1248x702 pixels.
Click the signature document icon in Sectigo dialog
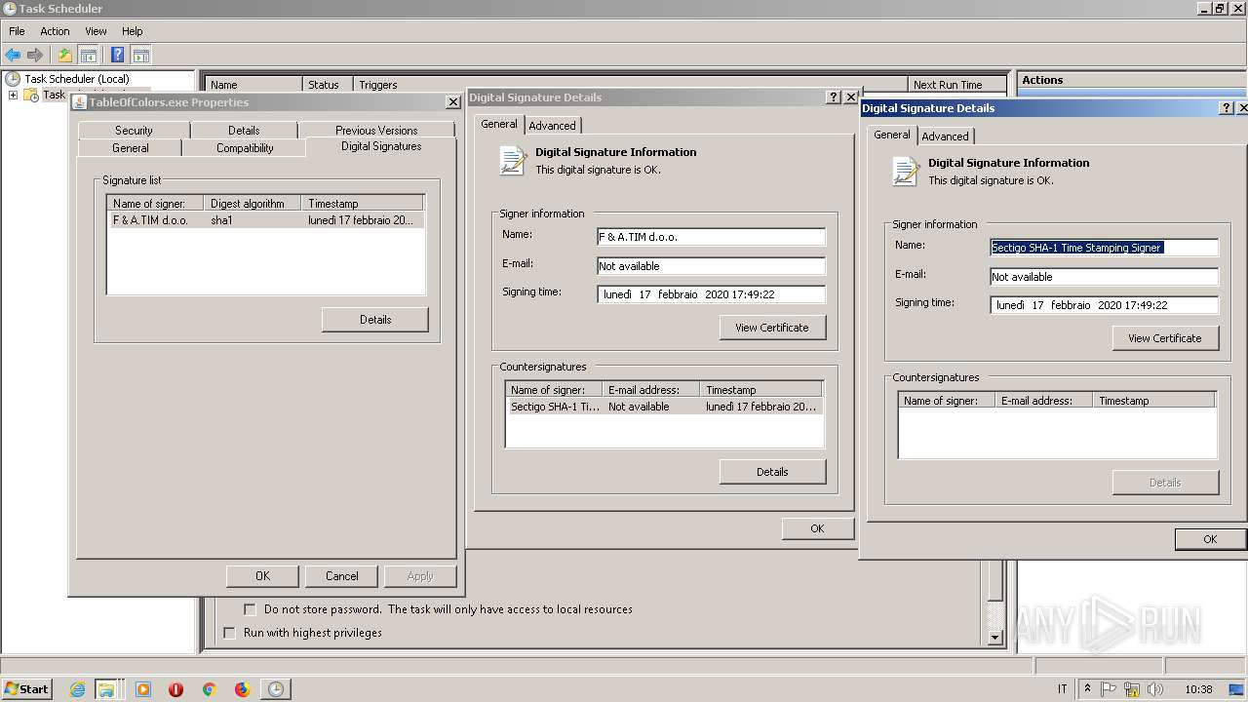click(906, 171)
